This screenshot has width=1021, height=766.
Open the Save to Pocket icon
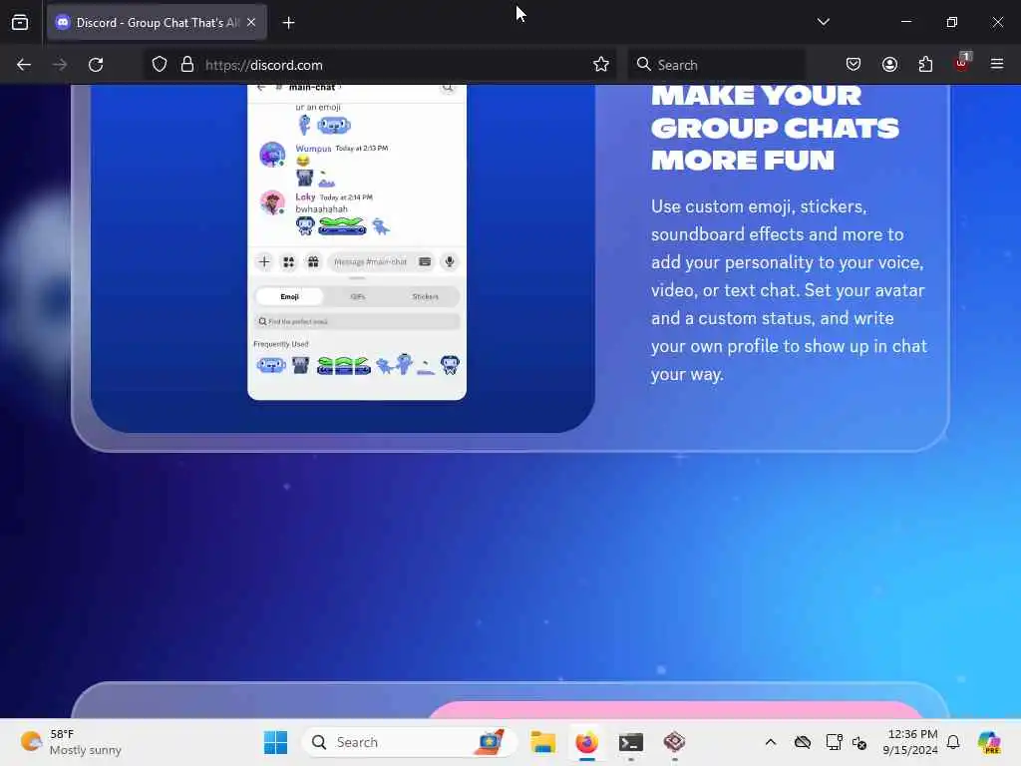[x=853, y=65]
